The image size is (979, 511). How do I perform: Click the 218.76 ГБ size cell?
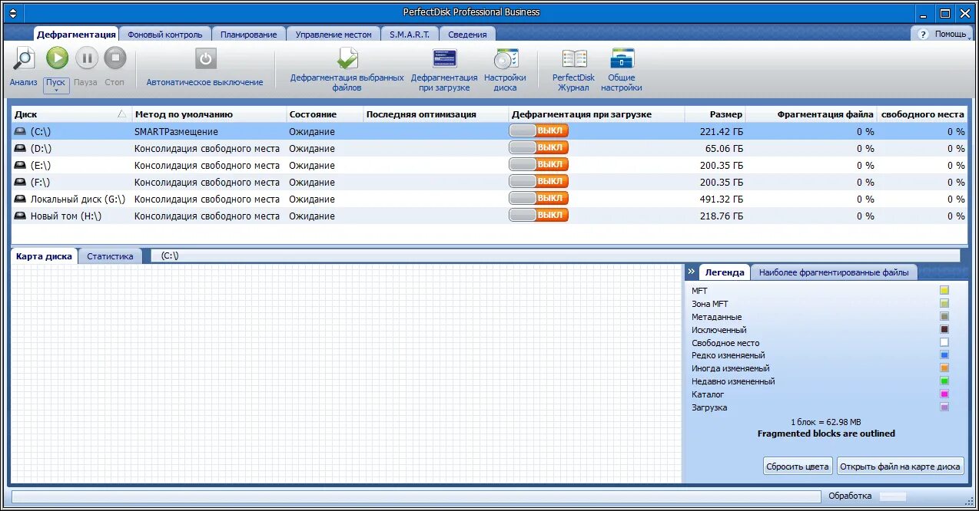coord(722,216)
